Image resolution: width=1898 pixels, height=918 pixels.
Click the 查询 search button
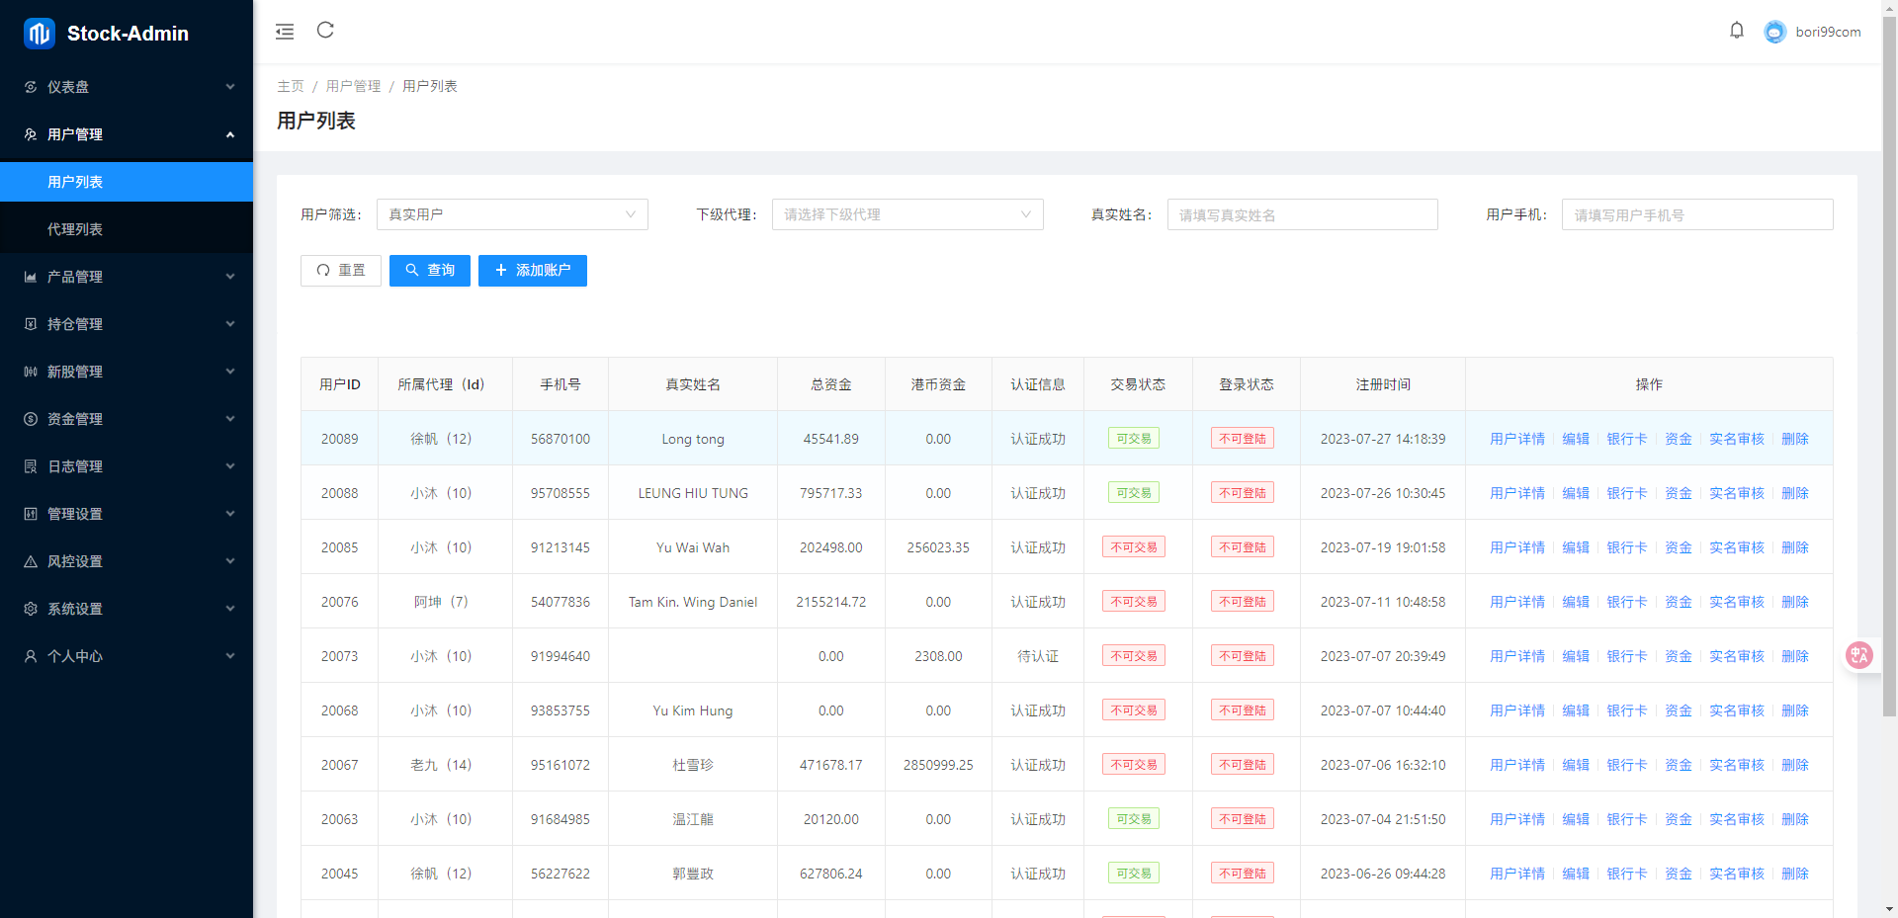point(430,271)
